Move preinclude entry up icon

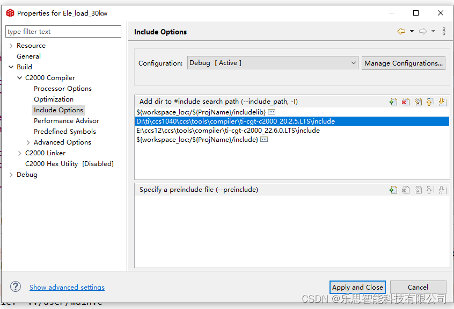coord(430,190)
